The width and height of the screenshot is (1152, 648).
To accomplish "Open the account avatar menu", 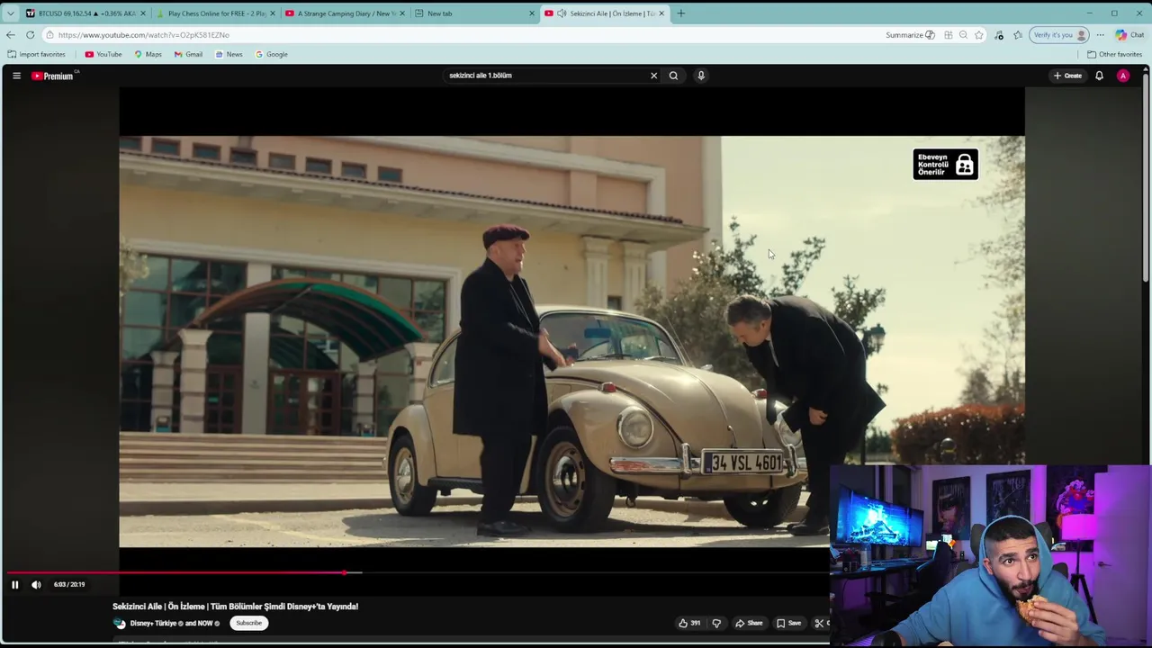I will click(1122, 76).
